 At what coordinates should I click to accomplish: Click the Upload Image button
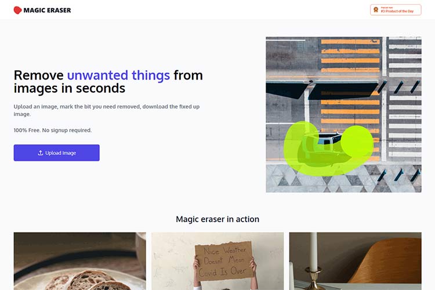tap(57, 153)
